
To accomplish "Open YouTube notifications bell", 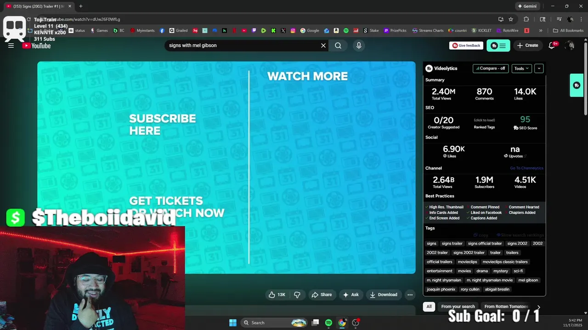I will tap(553, 45).
